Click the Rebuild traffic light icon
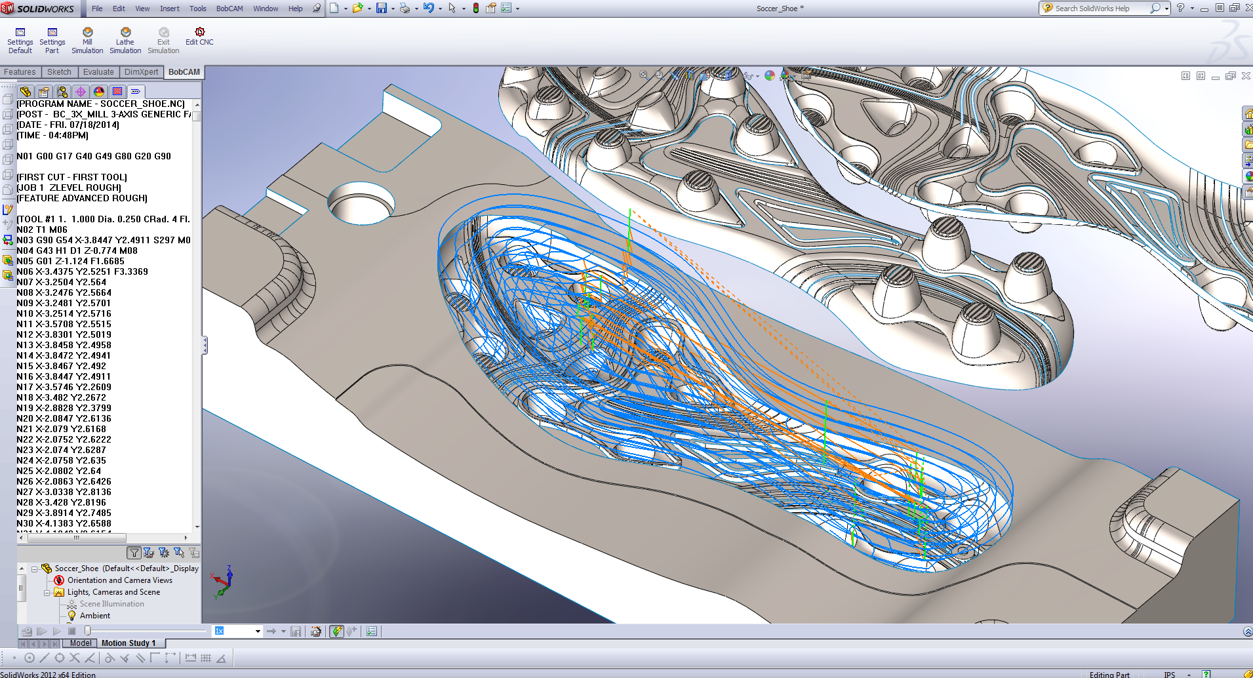The width and height of the screenshot is (1253, 678). 476,9
